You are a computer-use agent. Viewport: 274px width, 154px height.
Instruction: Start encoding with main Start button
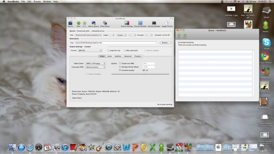(78, 23)
